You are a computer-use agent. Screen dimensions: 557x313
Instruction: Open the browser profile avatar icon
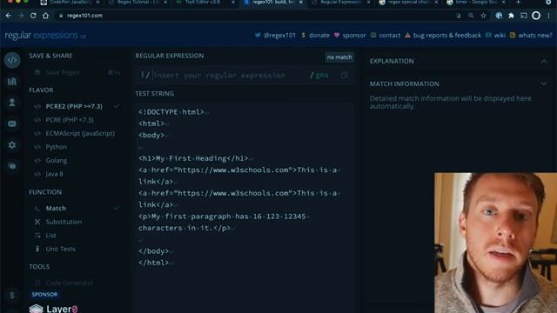pos(536,16)
